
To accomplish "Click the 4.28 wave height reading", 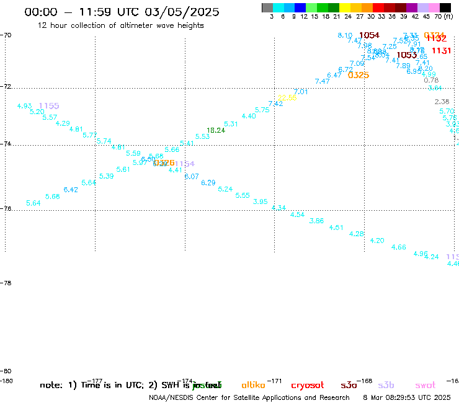I will pyautogui.click(x=356, y=234).
